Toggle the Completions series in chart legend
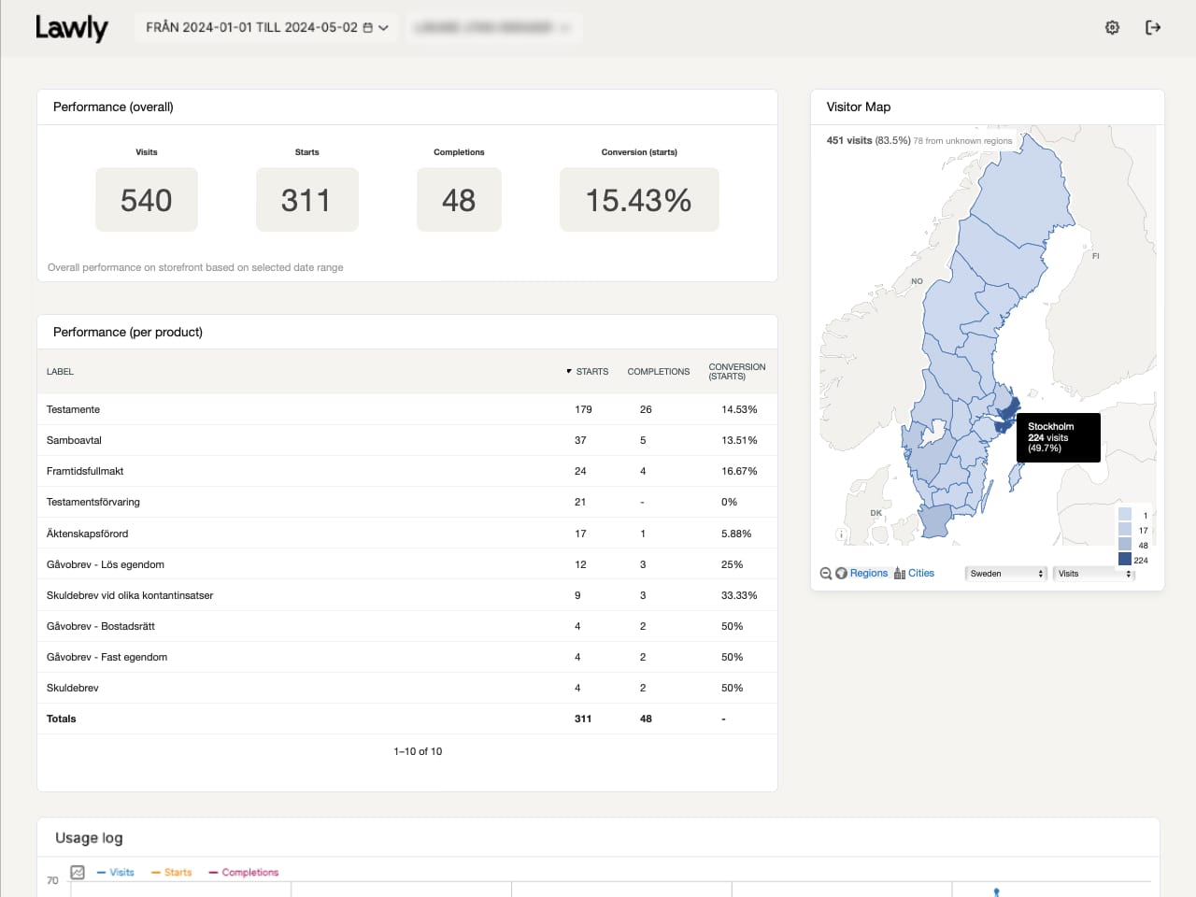1196x897 pixels. tap(244, 873)
